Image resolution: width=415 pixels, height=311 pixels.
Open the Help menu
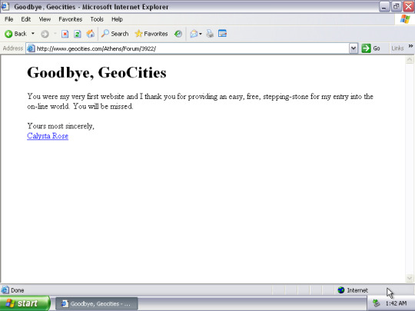(117, 19)
